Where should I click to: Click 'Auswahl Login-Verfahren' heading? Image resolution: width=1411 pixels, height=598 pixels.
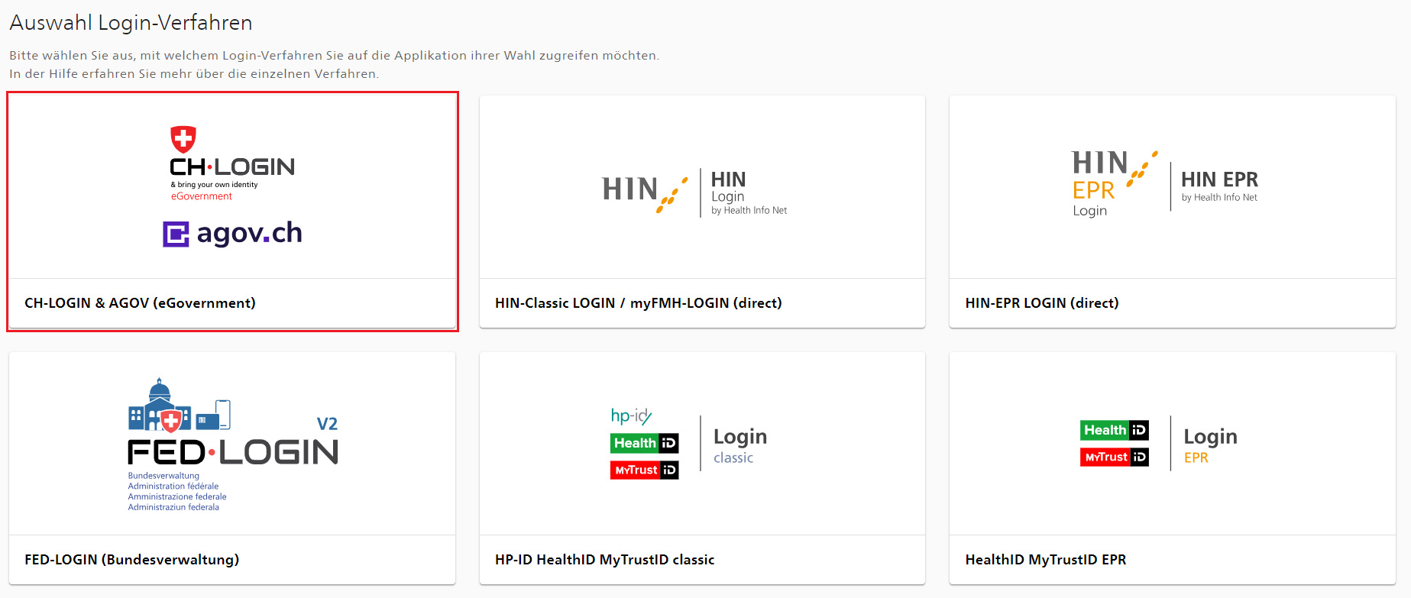131,23
